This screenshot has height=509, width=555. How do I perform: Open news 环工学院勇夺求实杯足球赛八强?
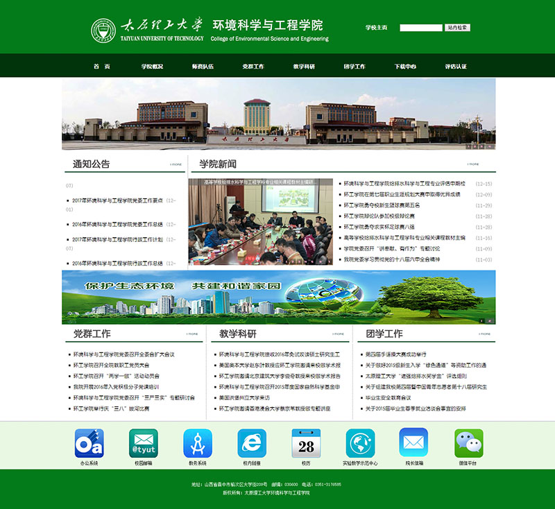coord(379,227)
